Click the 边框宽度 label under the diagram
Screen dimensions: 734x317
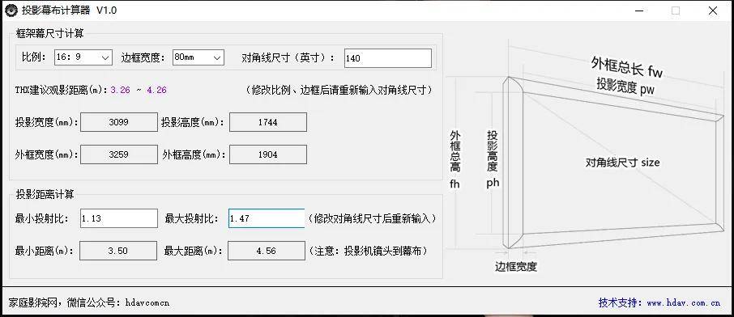(x=516, y=267)
